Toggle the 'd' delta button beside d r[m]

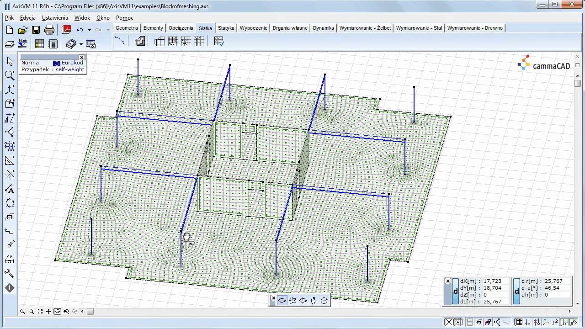(516, 291)
